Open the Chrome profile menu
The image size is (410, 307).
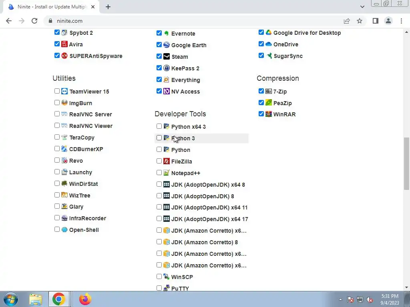388,21
